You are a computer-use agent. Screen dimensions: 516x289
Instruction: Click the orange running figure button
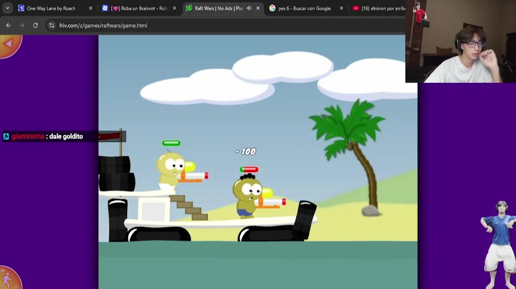point(9,279)
